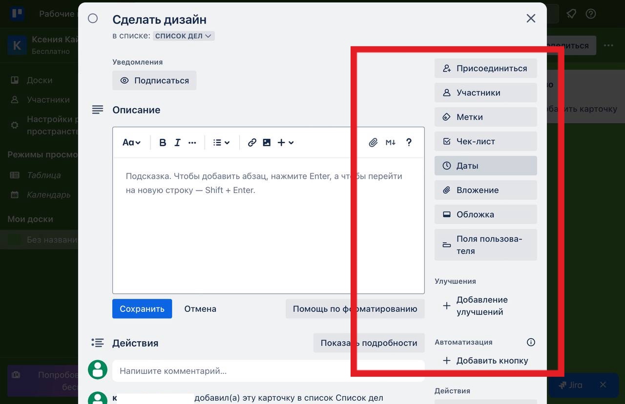Click the K workspace avatar

pos(17,45)
